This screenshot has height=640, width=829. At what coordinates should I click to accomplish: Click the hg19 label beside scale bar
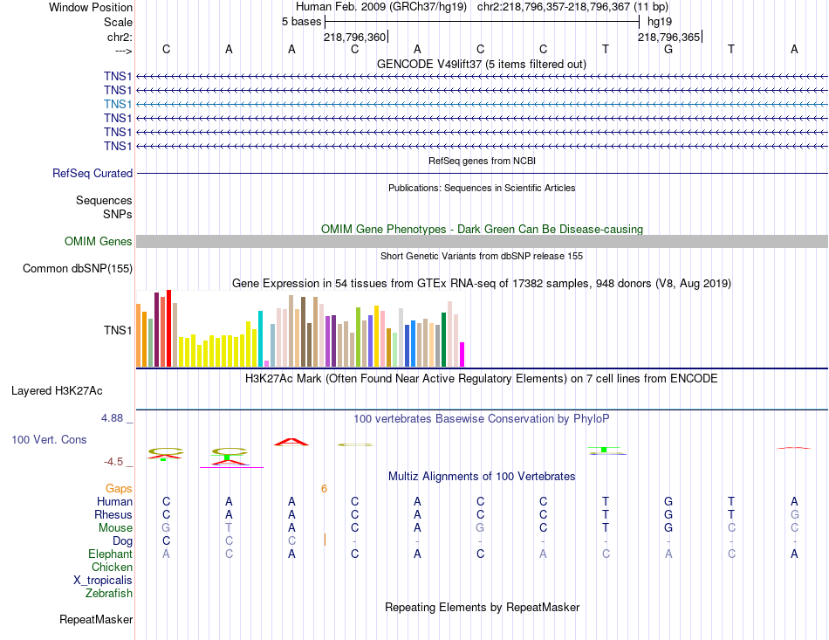(x=660, y=22)
